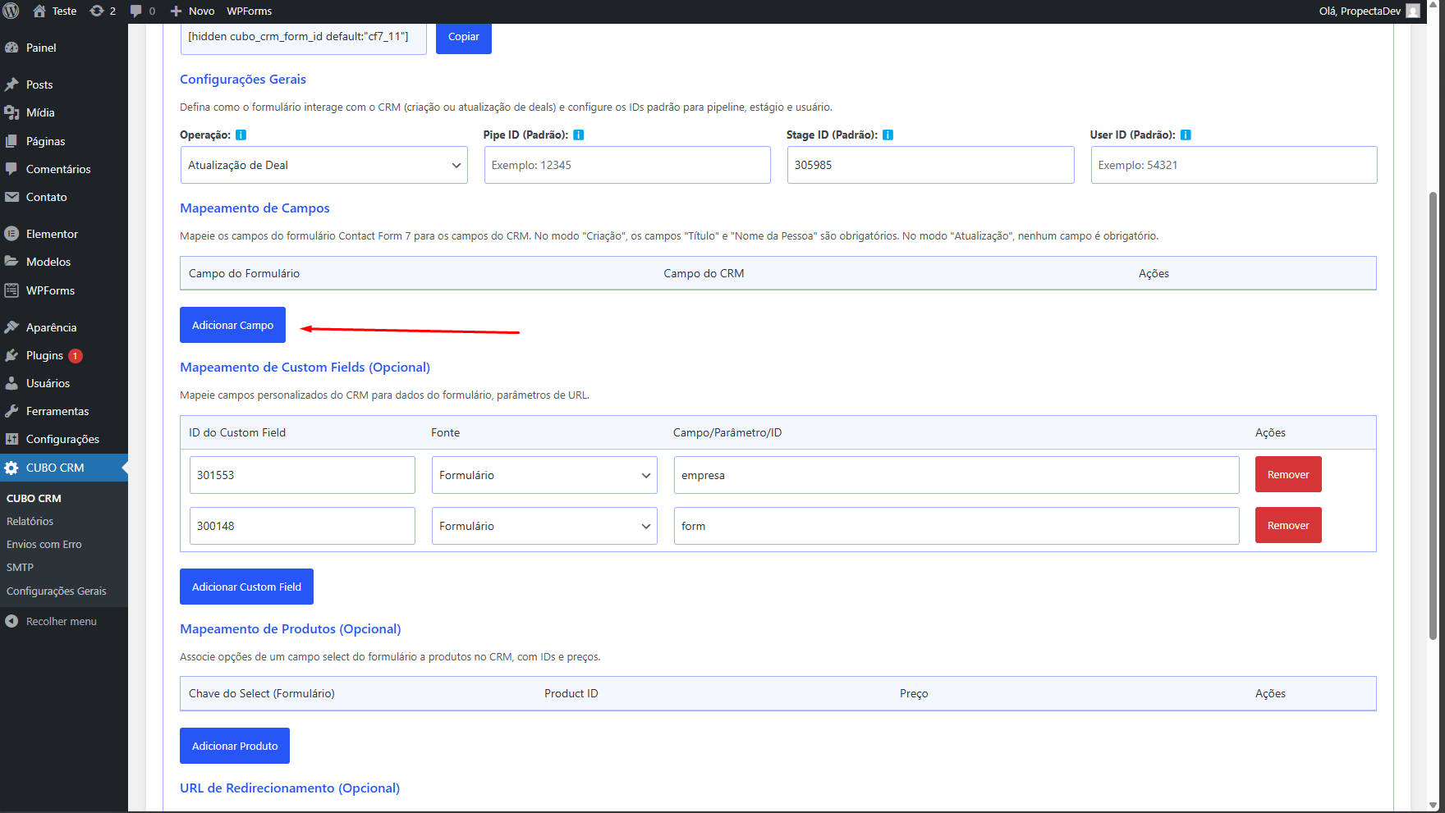The height and width of the screenshot is (813, 1445).
Task: Click the WordPress logo icon
Action: (11, 11)
